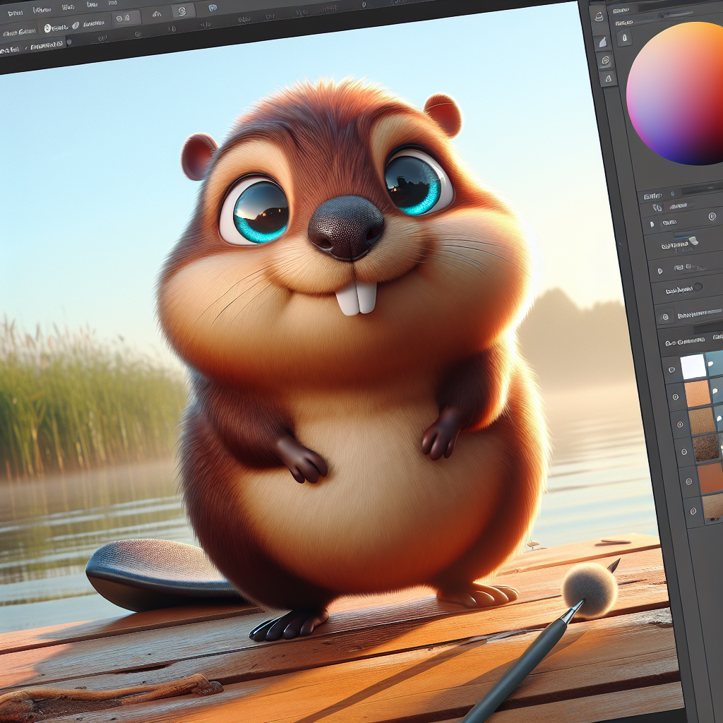Select the dome-shaped tool atop the right tool strip
The height and width of the screenshot is (723, 723).
599,17
